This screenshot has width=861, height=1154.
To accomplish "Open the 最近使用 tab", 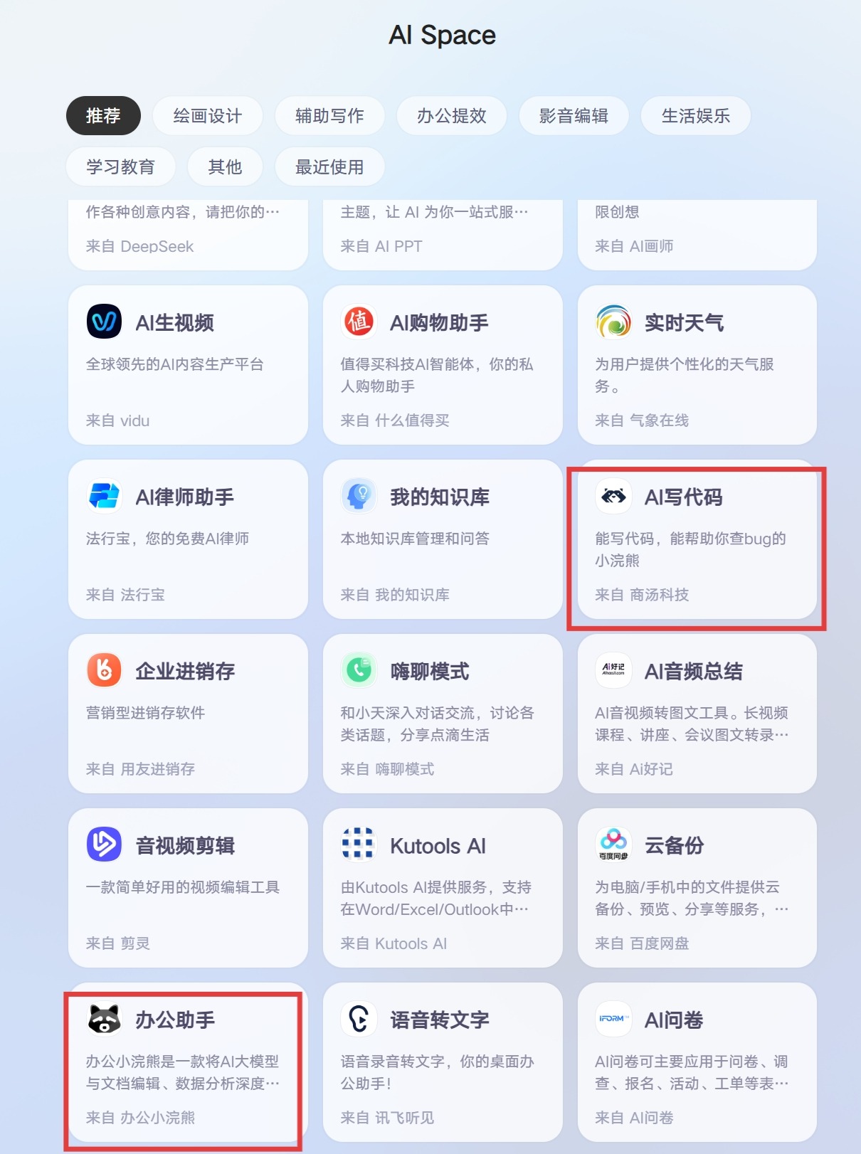I will pyautogui.click(x=329, y=167).
